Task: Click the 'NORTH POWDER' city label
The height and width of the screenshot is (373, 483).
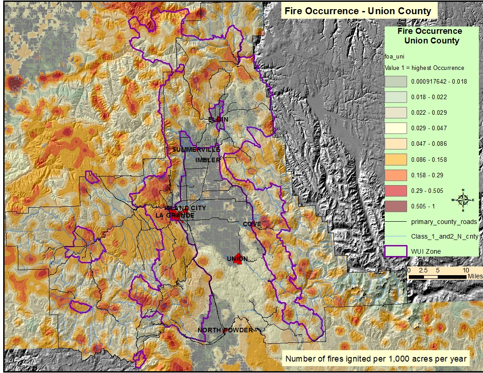Action: pyautogui.click(x=225, y=330)
